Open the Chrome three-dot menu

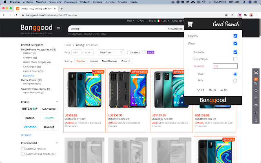(257, 15)
